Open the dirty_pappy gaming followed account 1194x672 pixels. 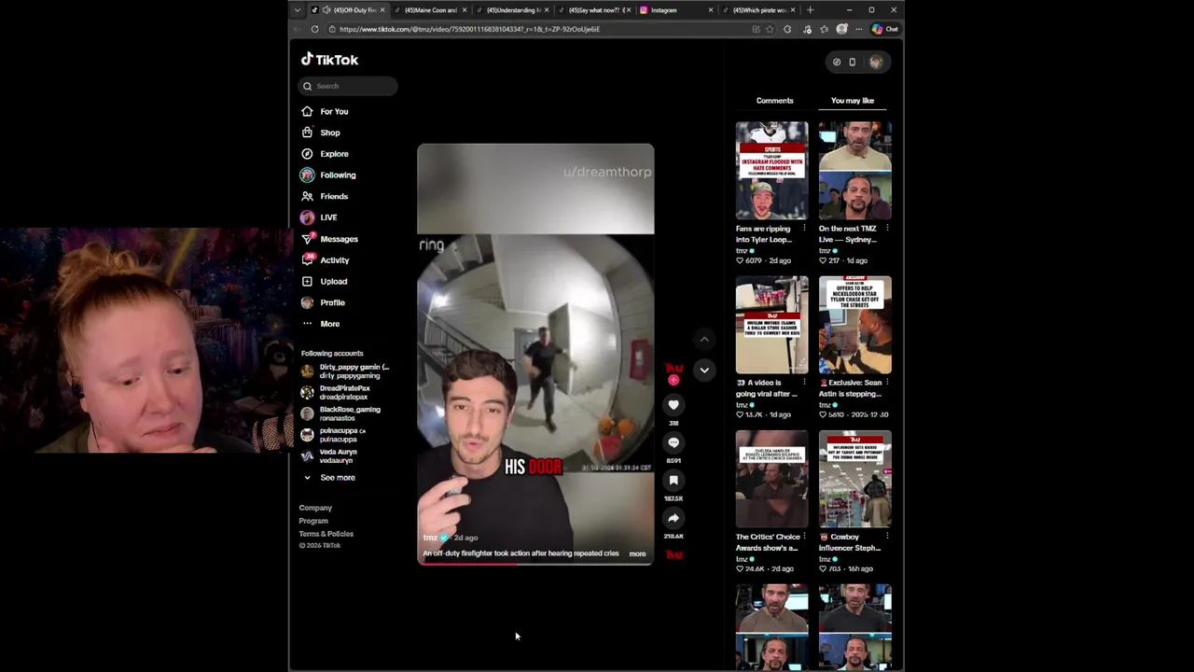[344, 371]
